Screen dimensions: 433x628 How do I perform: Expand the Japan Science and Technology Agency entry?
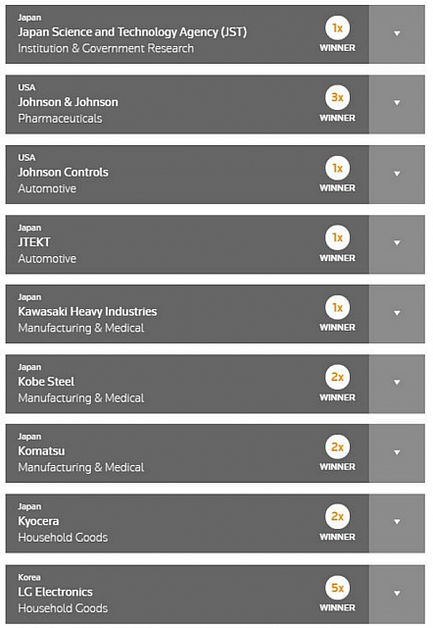(x=397, y=34)
